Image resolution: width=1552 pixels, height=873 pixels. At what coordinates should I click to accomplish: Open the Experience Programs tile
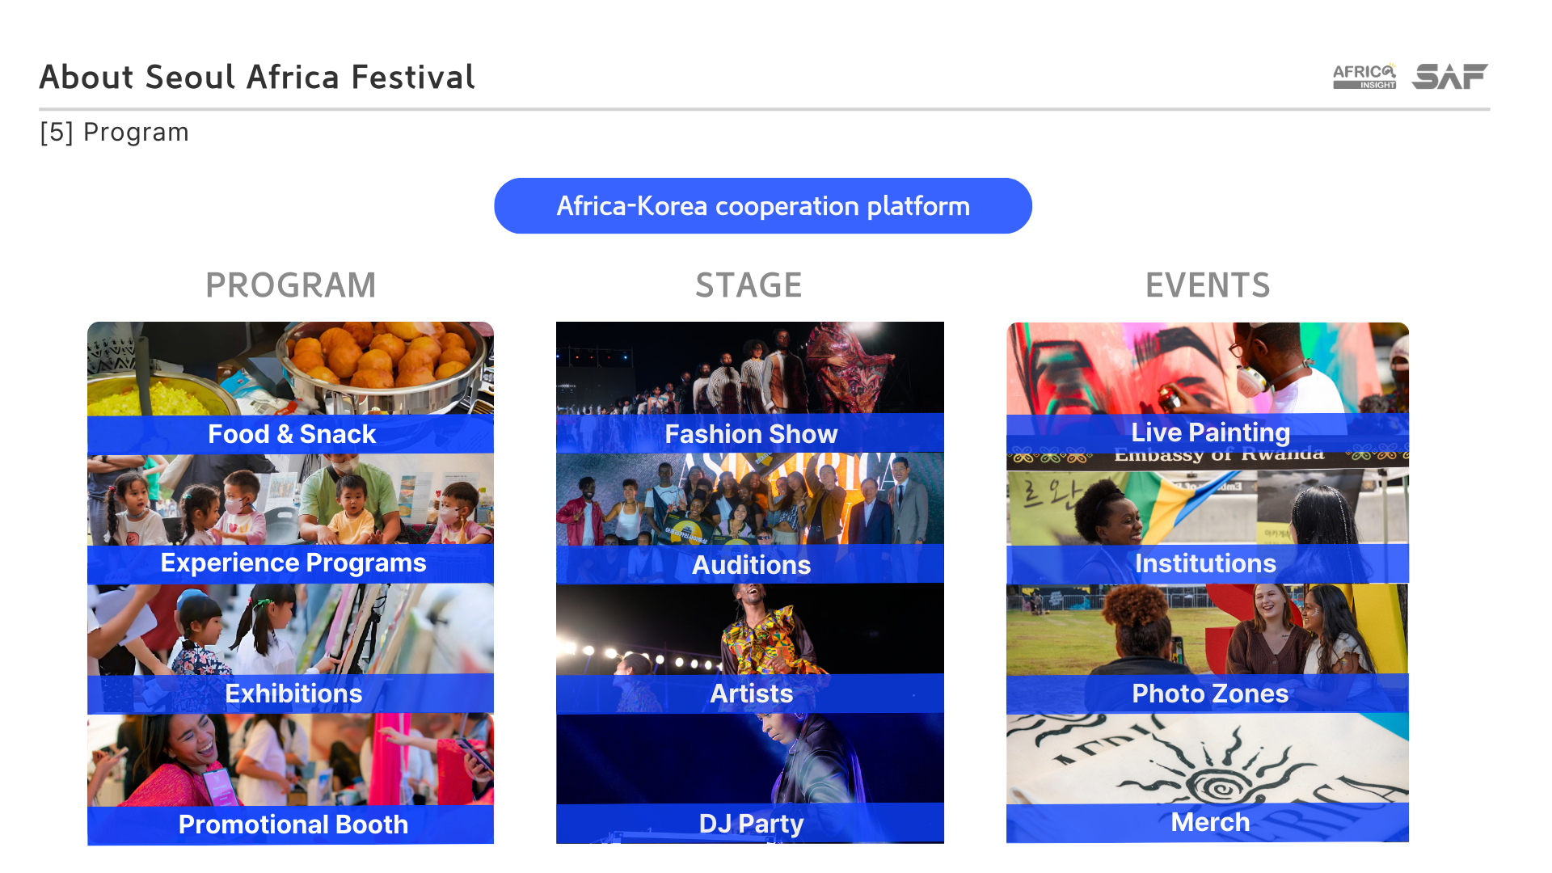pos(290,518)
